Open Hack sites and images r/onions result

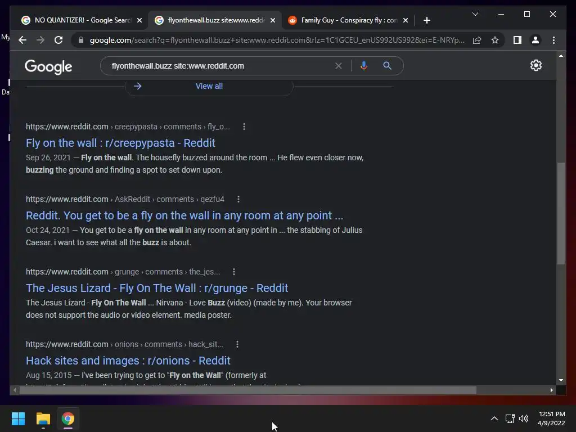pyautogui.click(x=128, y=361)
